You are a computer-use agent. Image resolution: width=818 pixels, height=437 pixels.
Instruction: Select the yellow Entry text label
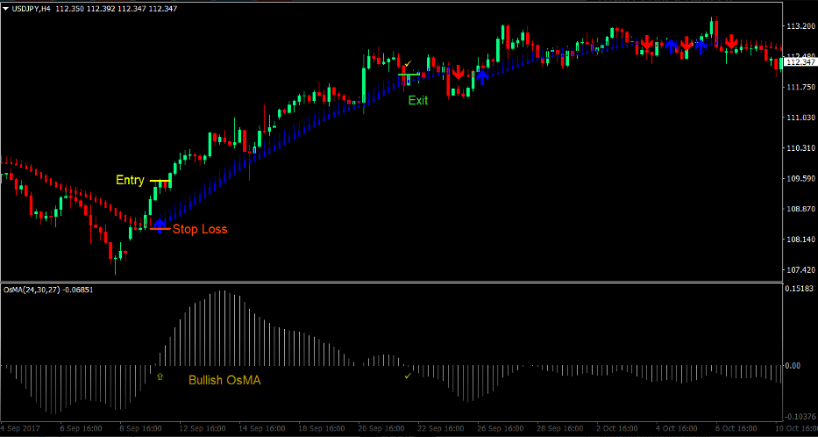pyautogui.click(x=130, y=181)
